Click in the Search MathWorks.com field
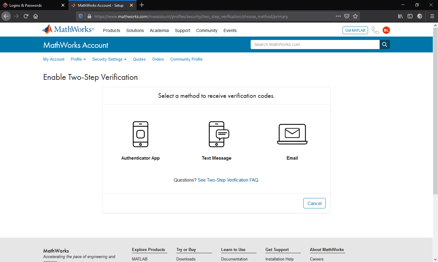The image size is (438, 262). point(315,44)
